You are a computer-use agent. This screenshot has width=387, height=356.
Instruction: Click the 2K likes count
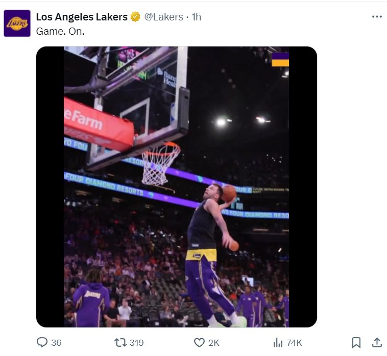pos(213,343)
